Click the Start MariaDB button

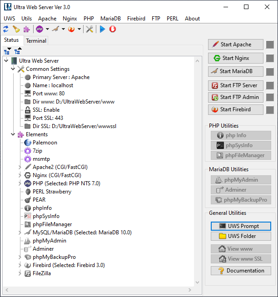click(x=236, y=71)
